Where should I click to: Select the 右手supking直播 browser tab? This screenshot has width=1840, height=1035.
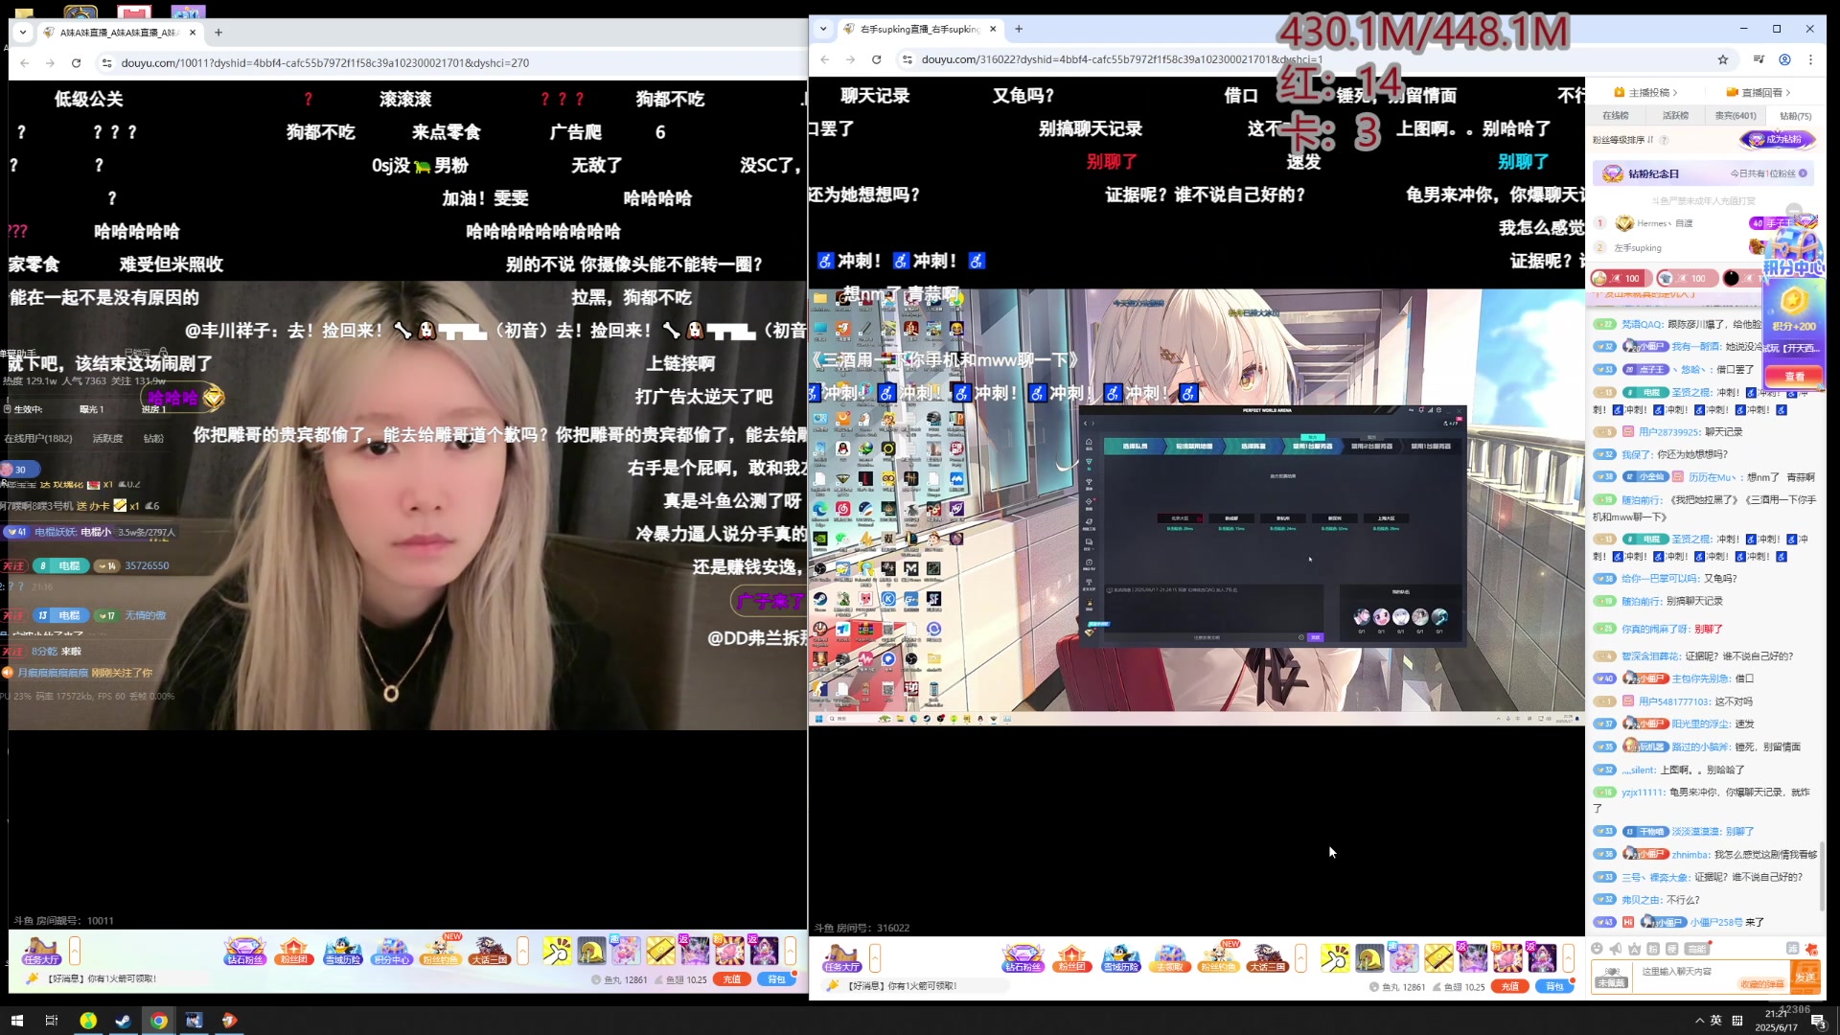(919, 29)
